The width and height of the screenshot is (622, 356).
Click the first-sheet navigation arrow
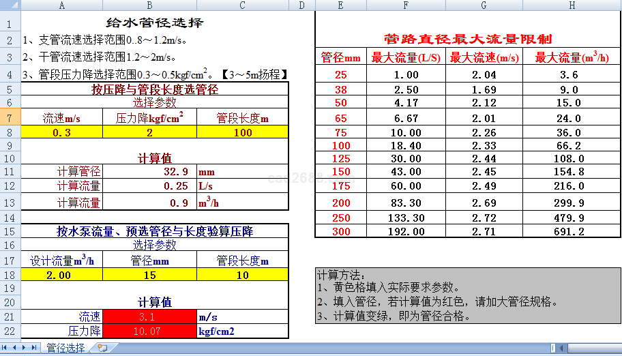pos(5,348)
